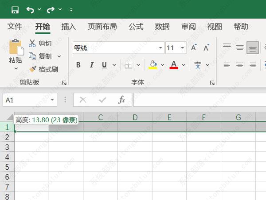Click the 文件 menu button
Viewport: 266px width, 200px height.
[x=15, y=26]
